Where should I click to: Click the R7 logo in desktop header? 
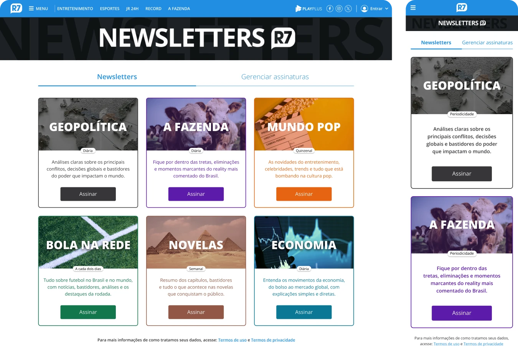coord(16,8)
